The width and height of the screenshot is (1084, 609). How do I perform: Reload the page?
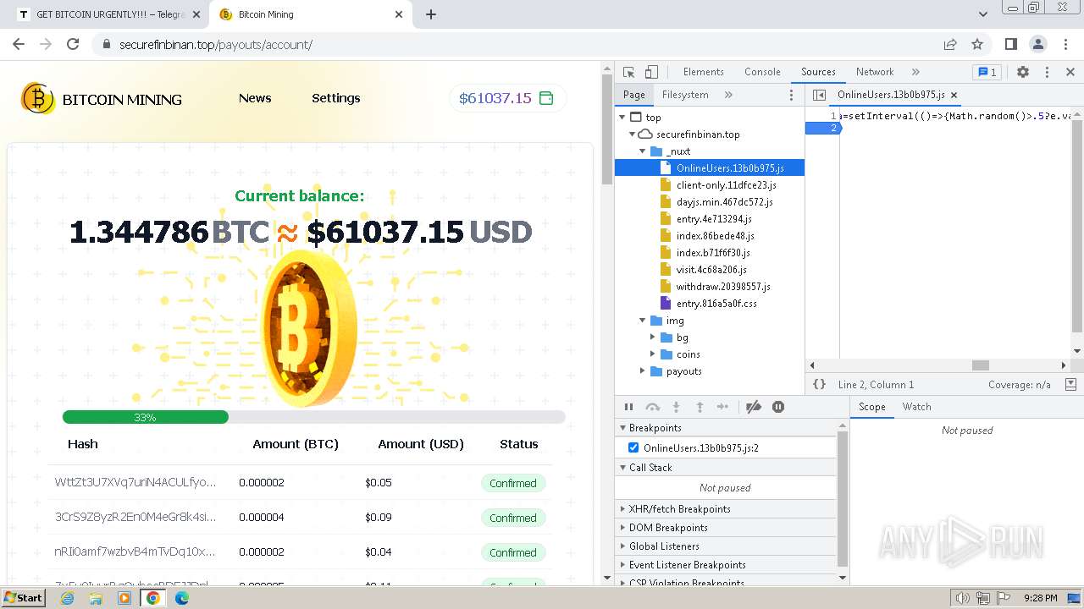coord(73,44)
